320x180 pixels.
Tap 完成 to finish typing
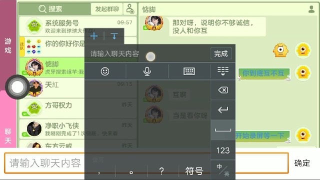click(x=221, y=53)
